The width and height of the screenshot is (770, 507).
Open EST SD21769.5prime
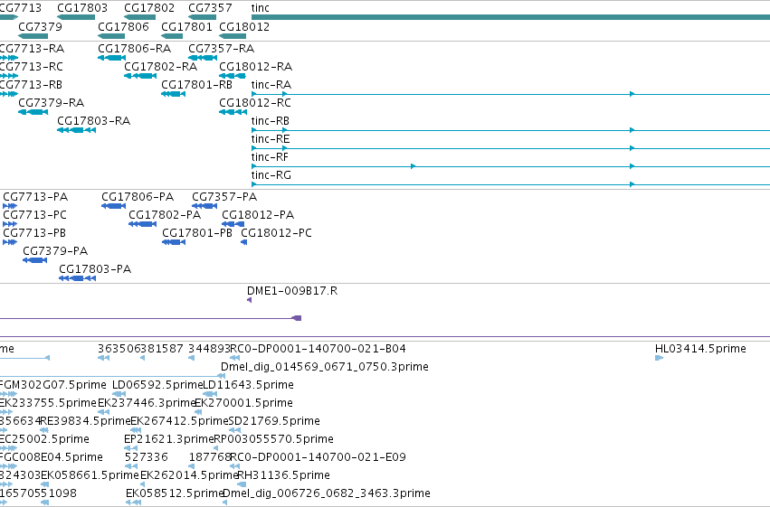click(x=274, y=422)
